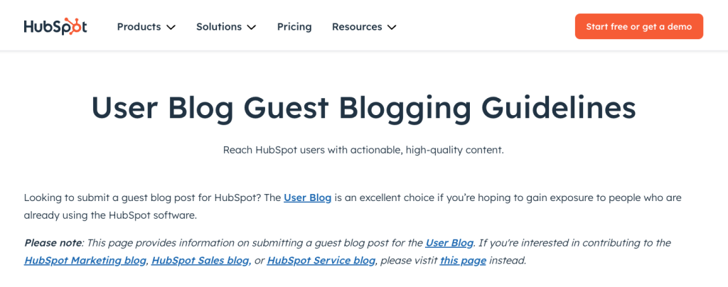Click the italic word "instead" ending the note
Screen dimensions: 728x287
(507, 260)
